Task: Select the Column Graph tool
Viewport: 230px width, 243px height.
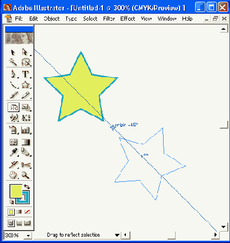Action: click(x=26, y=130)
